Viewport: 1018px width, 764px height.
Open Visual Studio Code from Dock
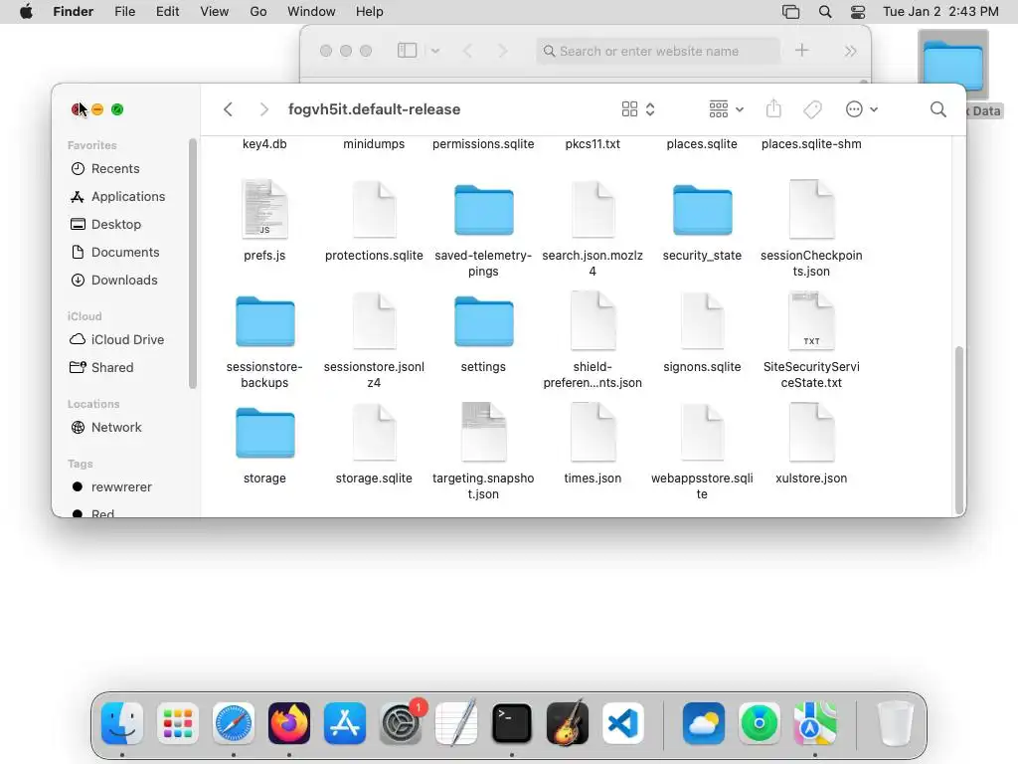(x=623, y=723)
